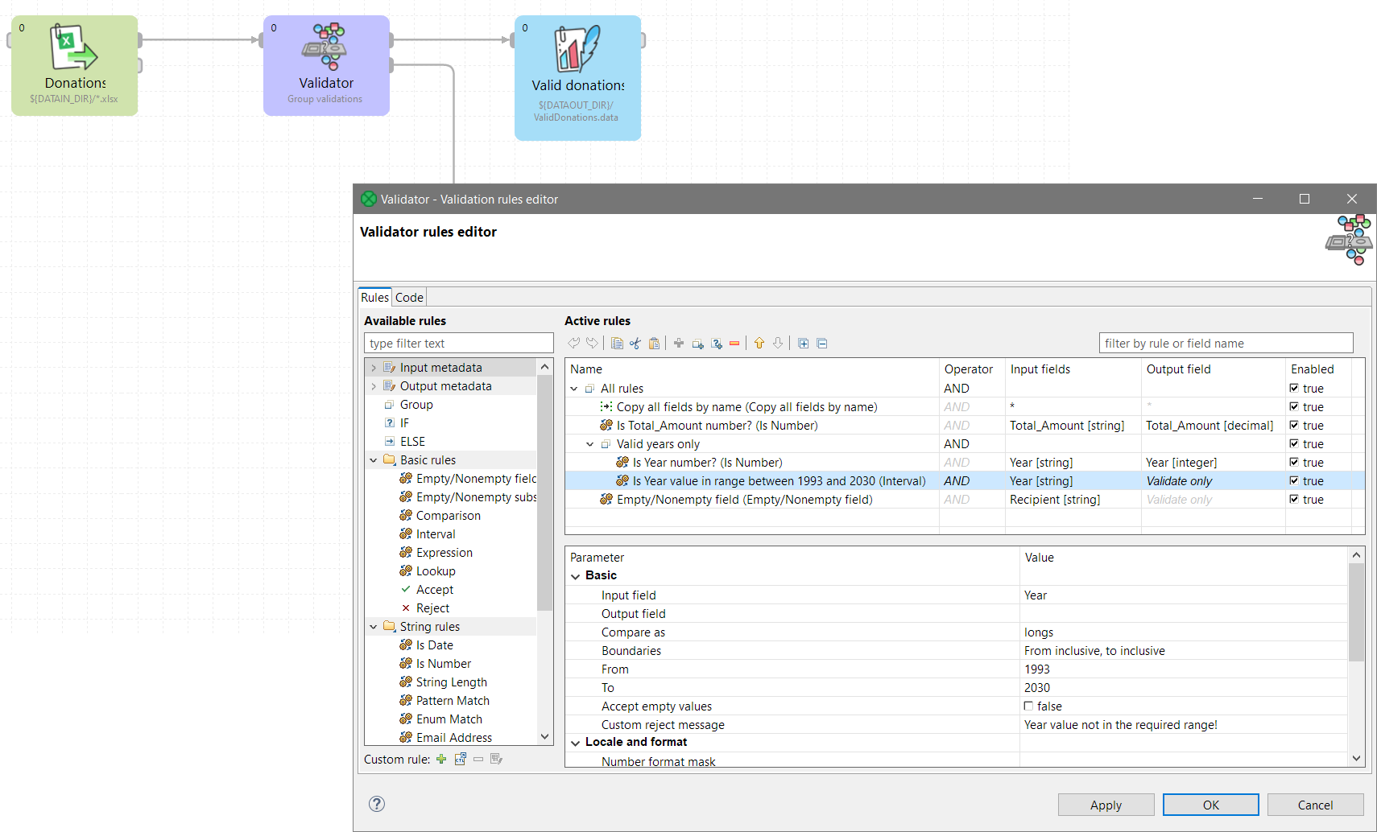Collapse the Locale and format section
This screenshot has width=1377, height=832.
[576, 742]
